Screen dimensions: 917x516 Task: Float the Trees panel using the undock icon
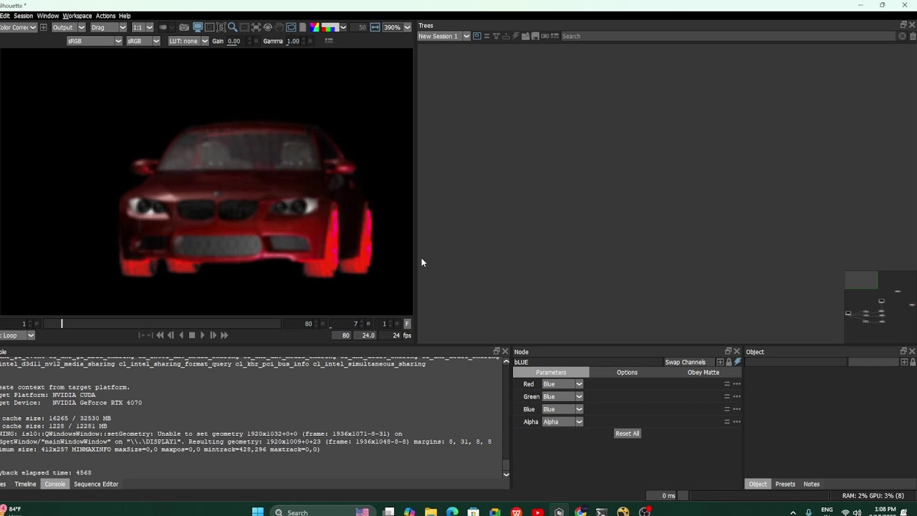(x=903, y=25)
